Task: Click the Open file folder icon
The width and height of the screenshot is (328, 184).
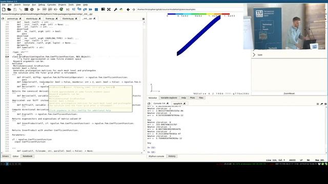Action: point(9,9)
